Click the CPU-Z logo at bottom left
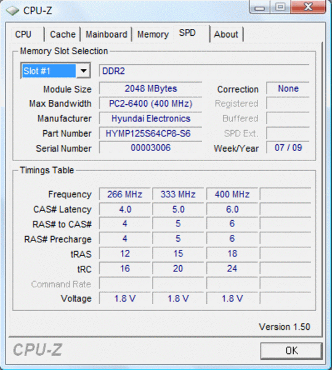Viewport: 332px width, 370px height. point(38,350)
